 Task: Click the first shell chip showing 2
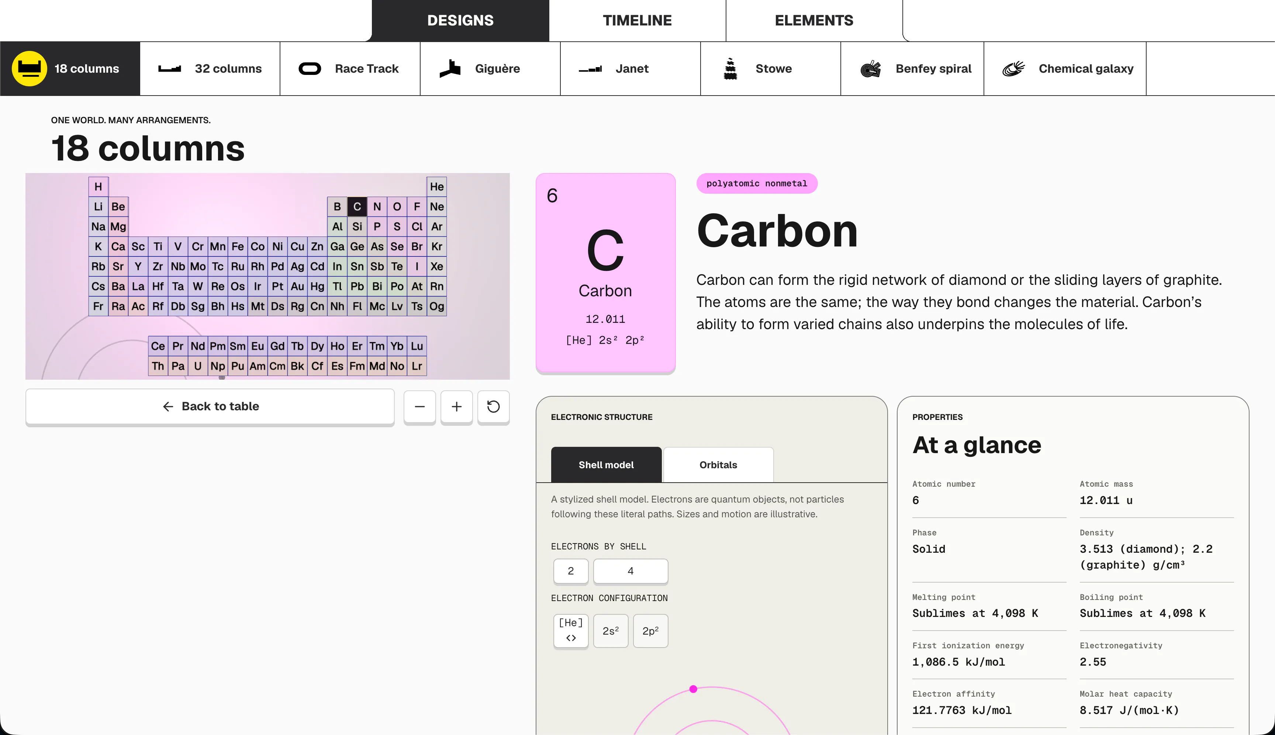click(571, 571)
